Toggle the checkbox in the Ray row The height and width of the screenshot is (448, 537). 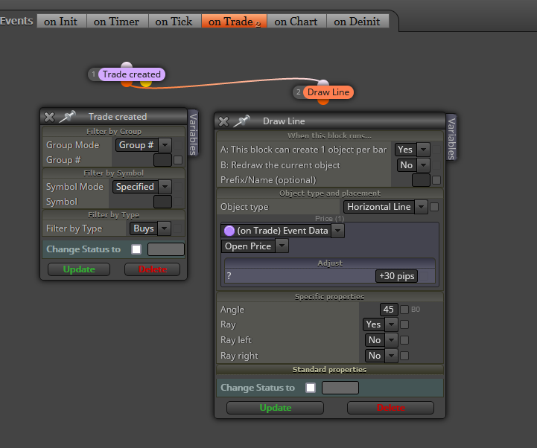point(404,324)
